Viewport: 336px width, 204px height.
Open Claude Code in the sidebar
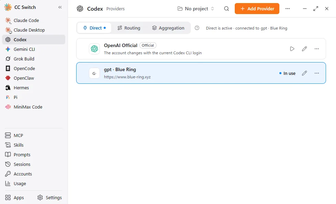coord(34,20)
